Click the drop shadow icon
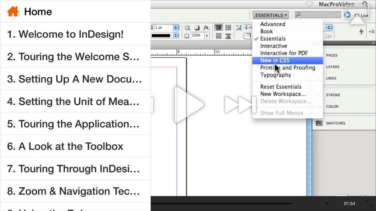 click(x=197, y=28)
